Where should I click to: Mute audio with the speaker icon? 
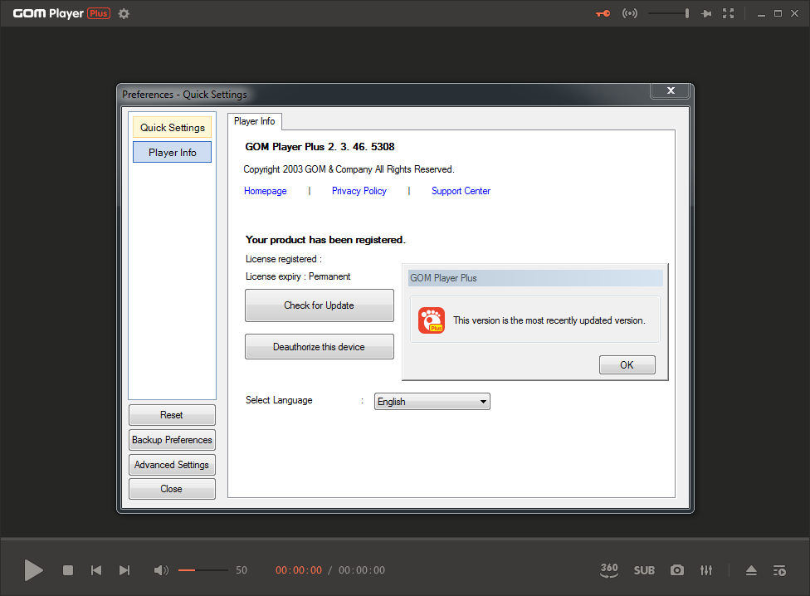161,570
